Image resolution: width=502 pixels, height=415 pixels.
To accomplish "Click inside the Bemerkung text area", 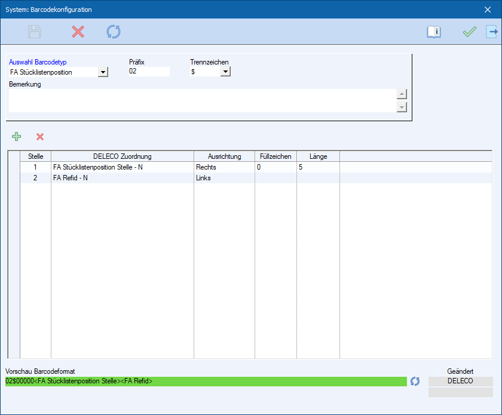I will (x=202, y=100).
